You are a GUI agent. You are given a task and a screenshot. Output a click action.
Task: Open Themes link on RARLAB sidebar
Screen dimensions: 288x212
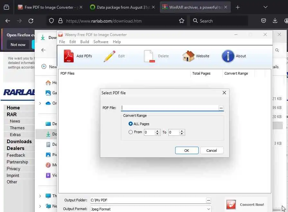pyautogui.click(x=17, y=128)
